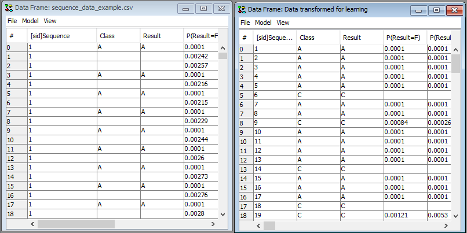This screenshot has height=233, width=467.
Task: Minimize the Data transformed for learning window
Action: tap(419, 10)
